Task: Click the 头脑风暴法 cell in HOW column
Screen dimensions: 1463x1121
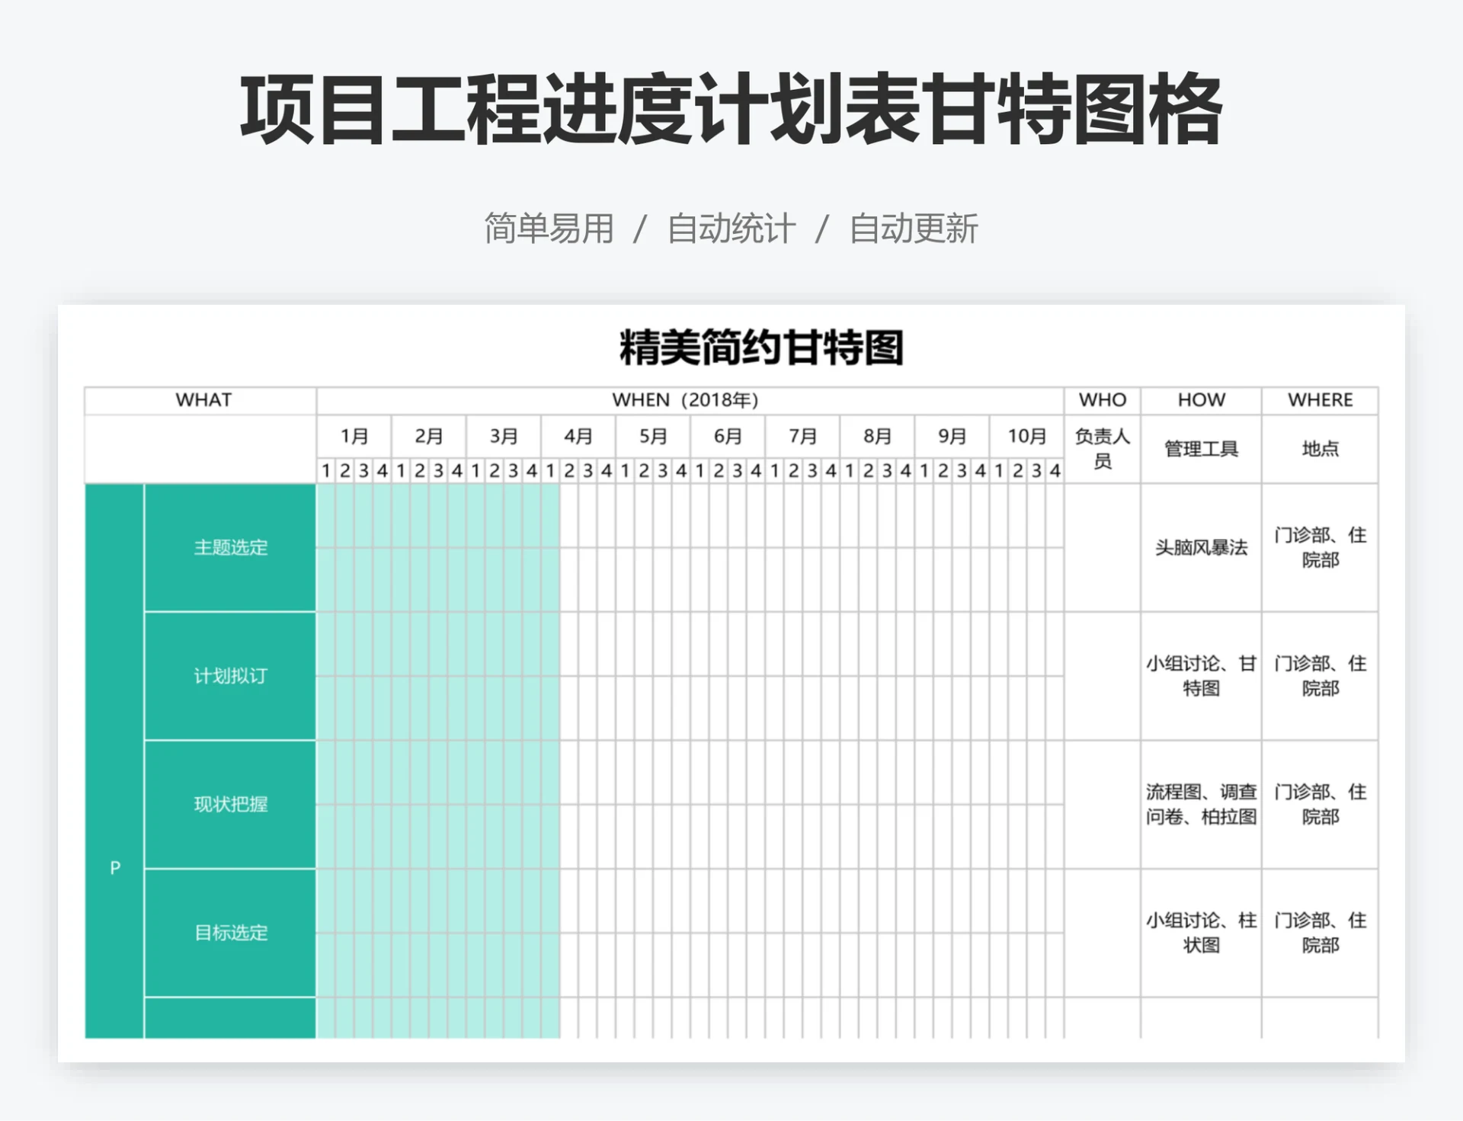Action: (x=1201, y=548)
